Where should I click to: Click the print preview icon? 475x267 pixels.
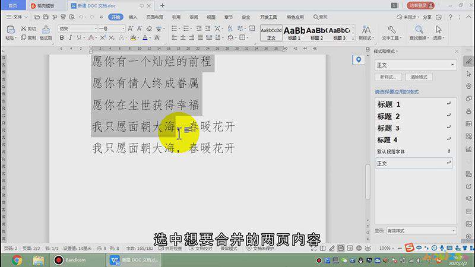coord(72,17)
